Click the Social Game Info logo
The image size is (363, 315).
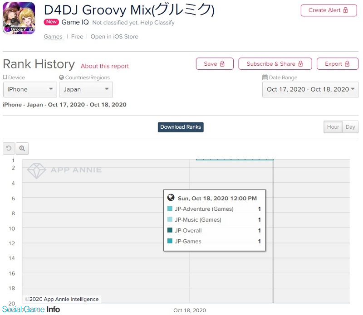pos(31,310)
